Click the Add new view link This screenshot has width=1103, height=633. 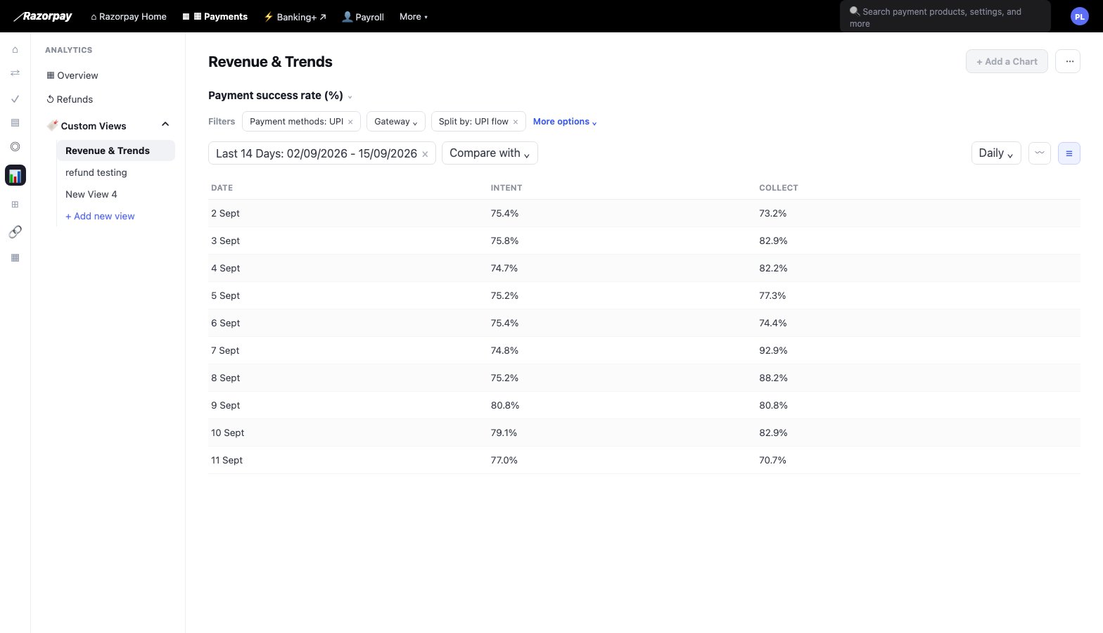coord(100,216)
